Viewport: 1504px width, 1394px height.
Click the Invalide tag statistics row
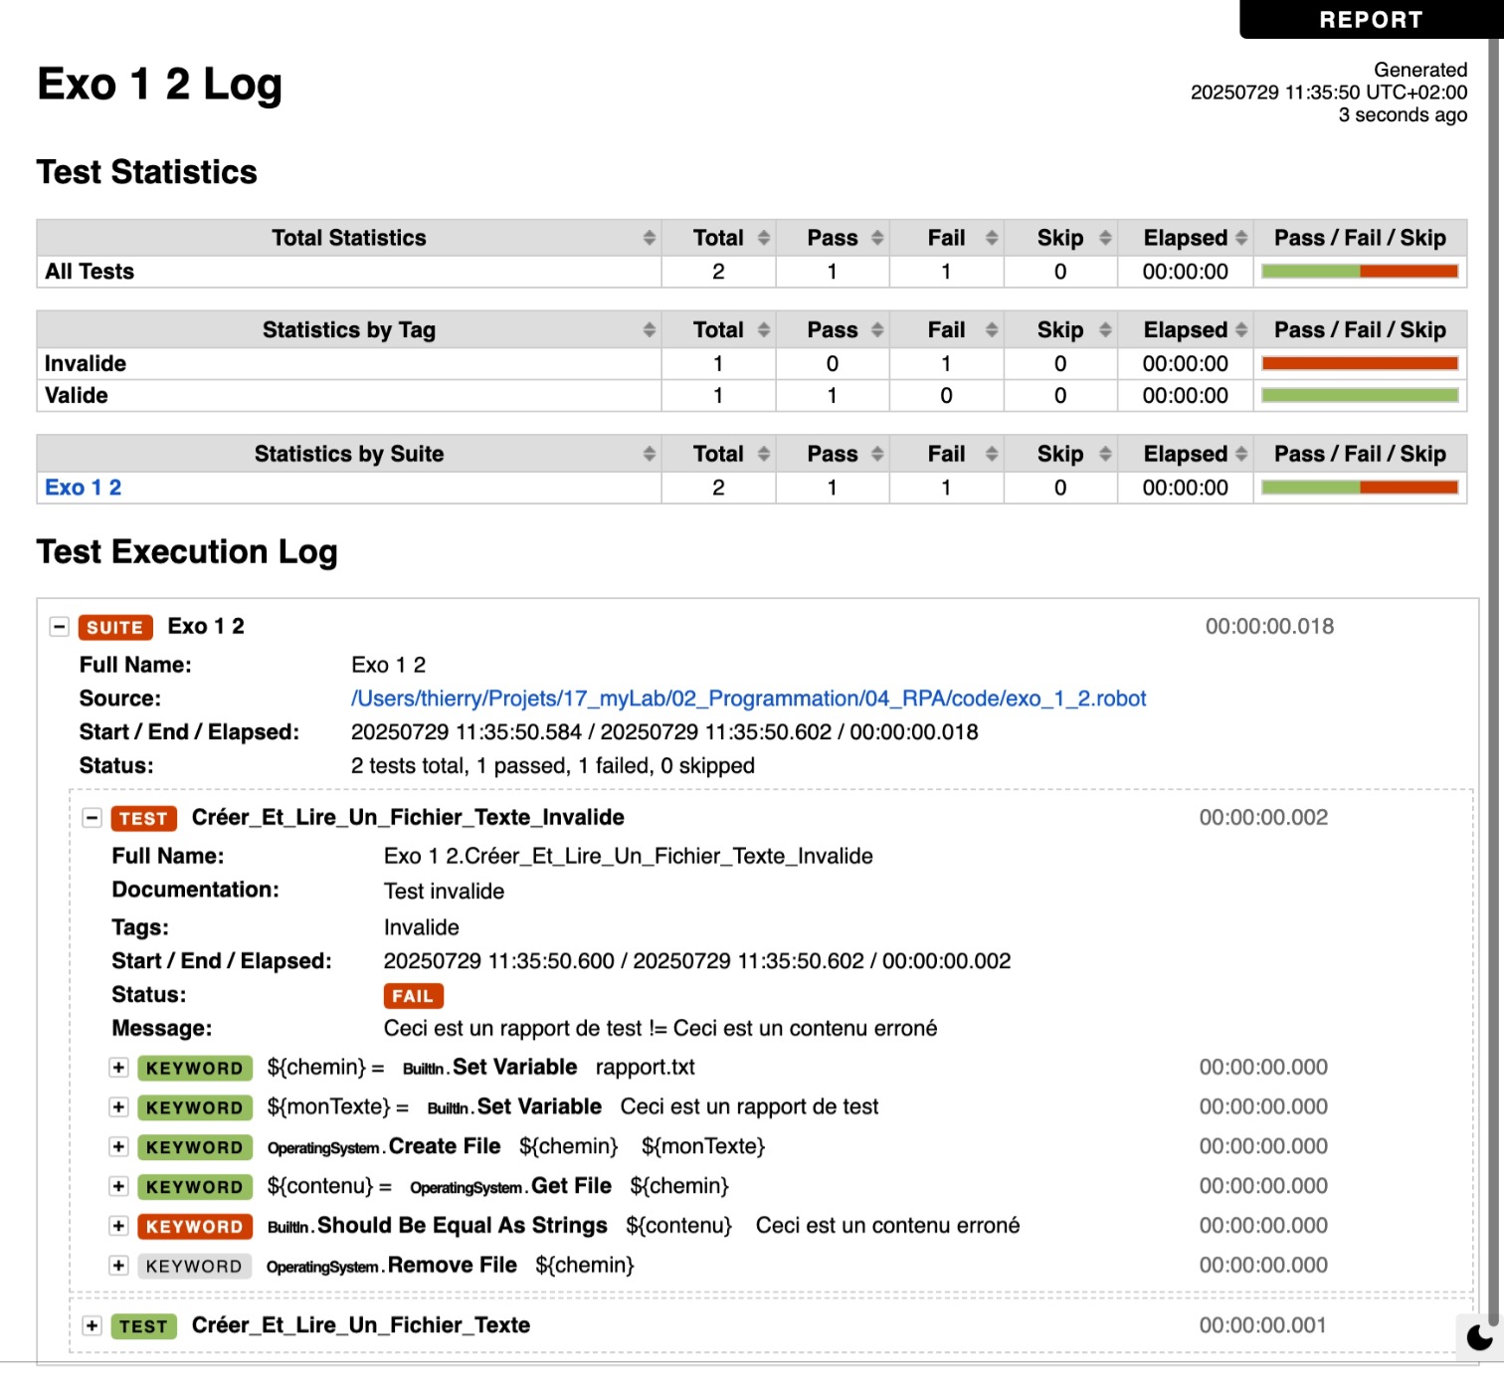[x=751, y=363]
